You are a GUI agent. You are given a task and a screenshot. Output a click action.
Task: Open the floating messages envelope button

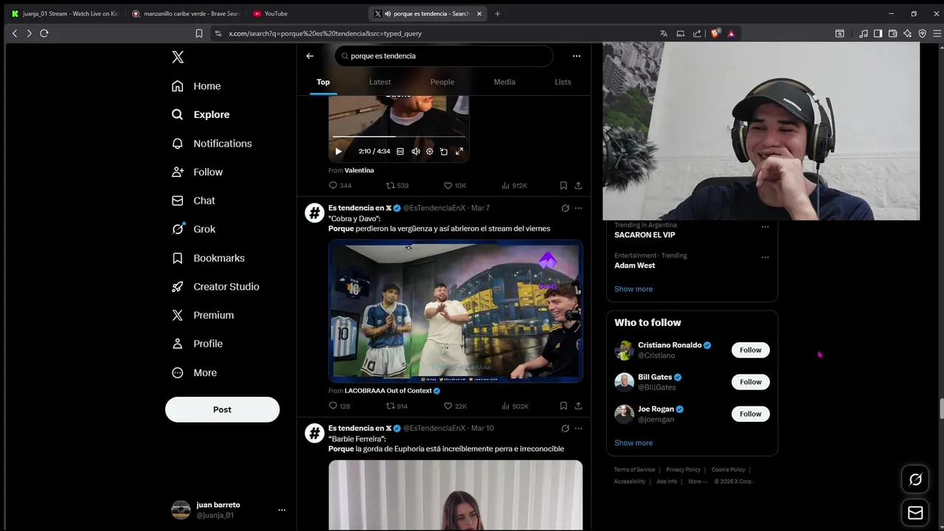915,513
